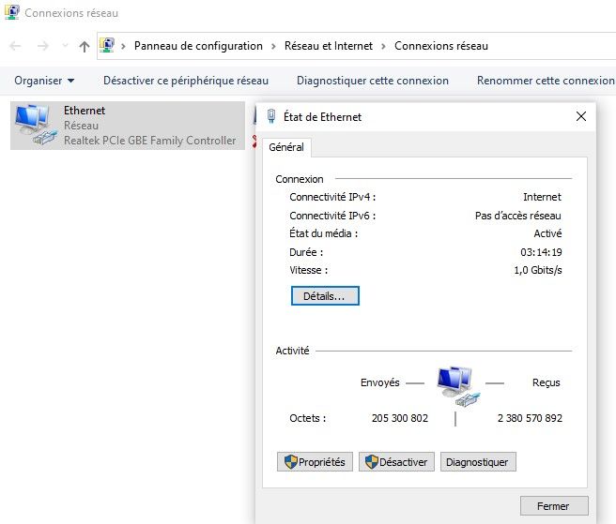The image size is (616, 524).
Task: Click the back navigation arrow
Action: (16, 46)
